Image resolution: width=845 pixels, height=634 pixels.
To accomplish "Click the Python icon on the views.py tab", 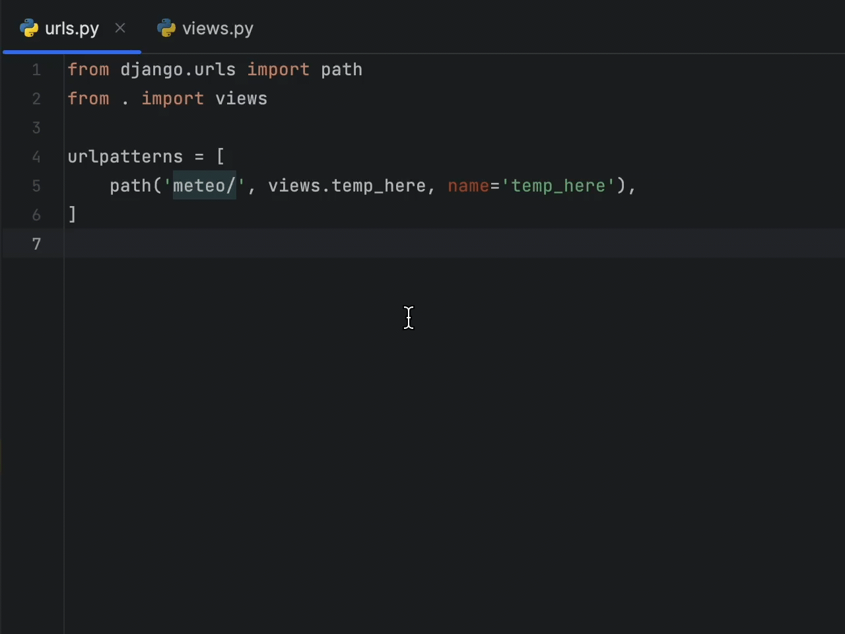I will click(x=167, y=28).
